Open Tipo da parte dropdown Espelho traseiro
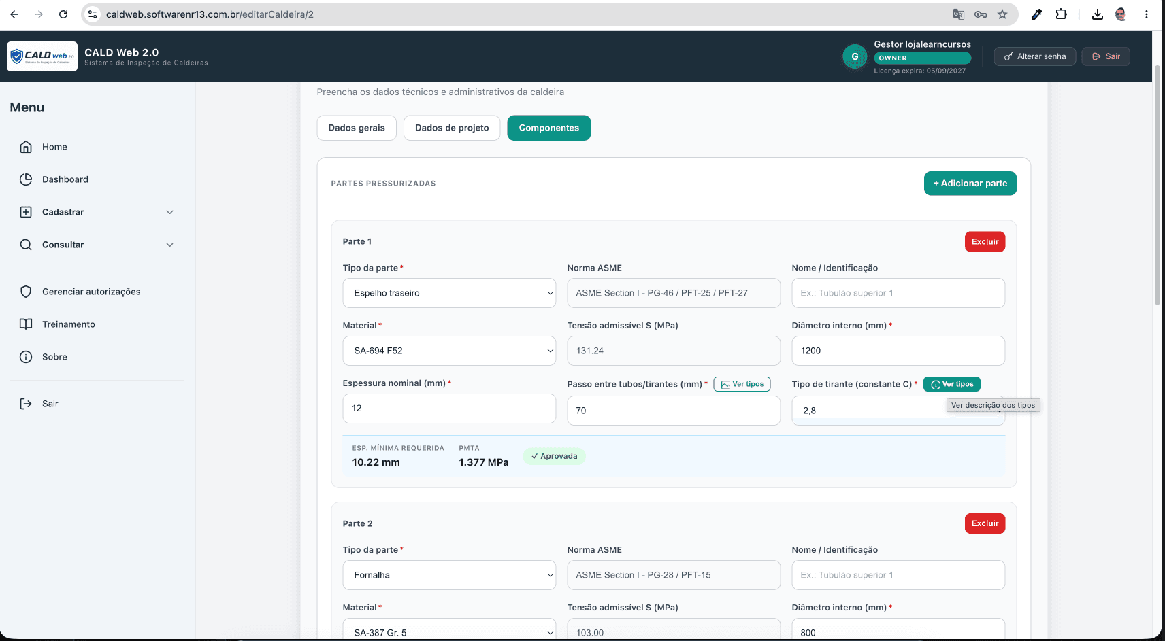This screenshot has width=1165, height=641. click(449, 293)
